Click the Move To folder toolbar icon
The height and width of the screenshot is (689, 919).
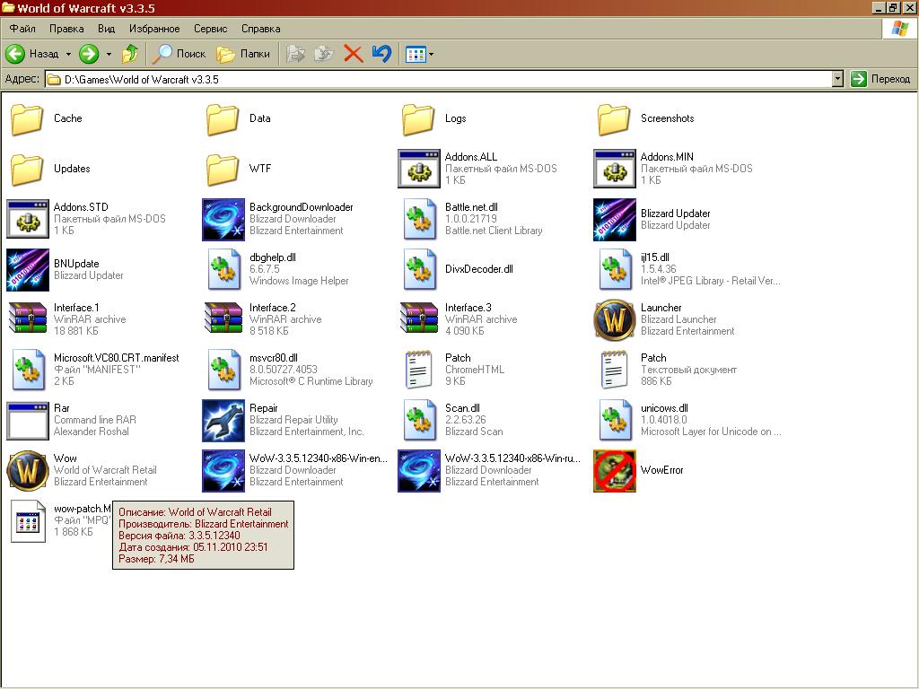[x=295, y=54]
